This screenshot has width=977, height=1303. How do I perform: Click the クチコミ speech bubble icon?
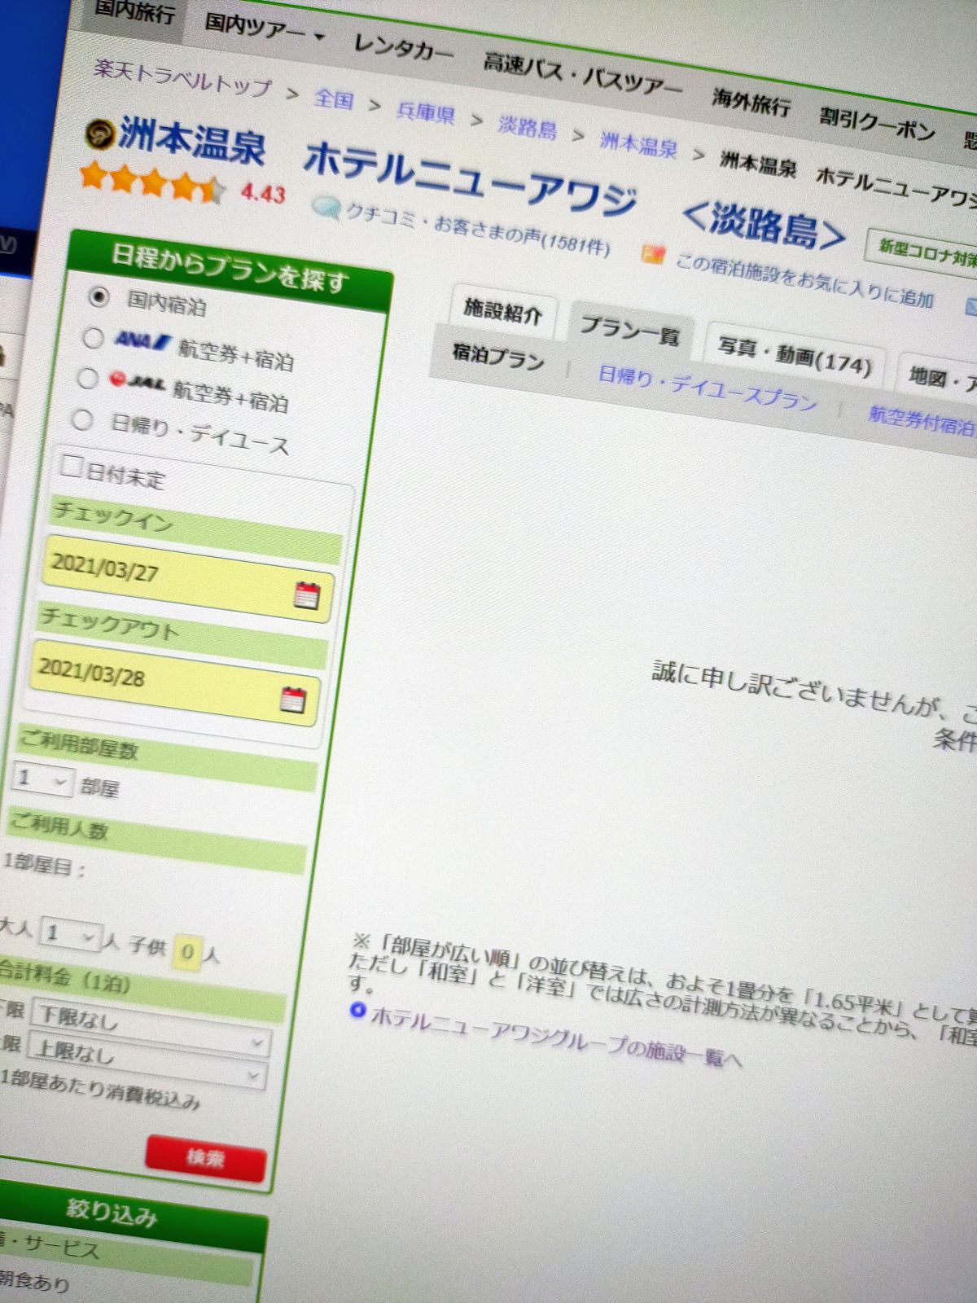click(326, 208)
